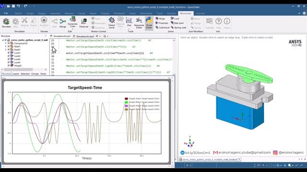Click the SpaceClaim application logo icon

click(2, 6)
